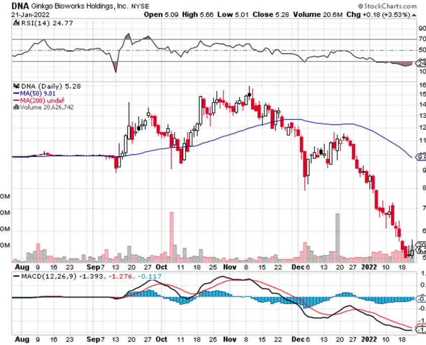The width and height of the screenshot is (426, 345).
Task: Click the DNA (Daily) 5.28 legend text
Action: [x=51, y=86]
